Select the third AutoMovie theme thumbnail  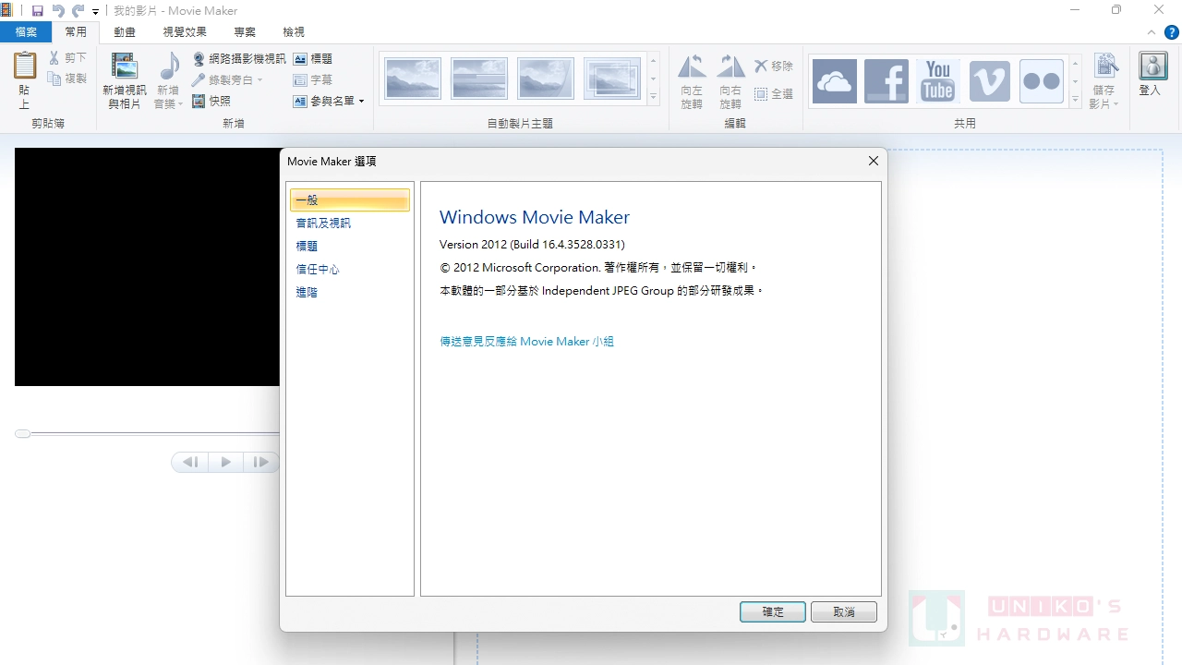(546, 79)
